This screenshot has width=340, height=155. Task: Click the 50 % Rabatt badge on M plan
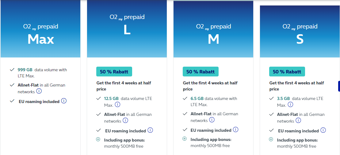pyautogui.click(x=201, y=72)
